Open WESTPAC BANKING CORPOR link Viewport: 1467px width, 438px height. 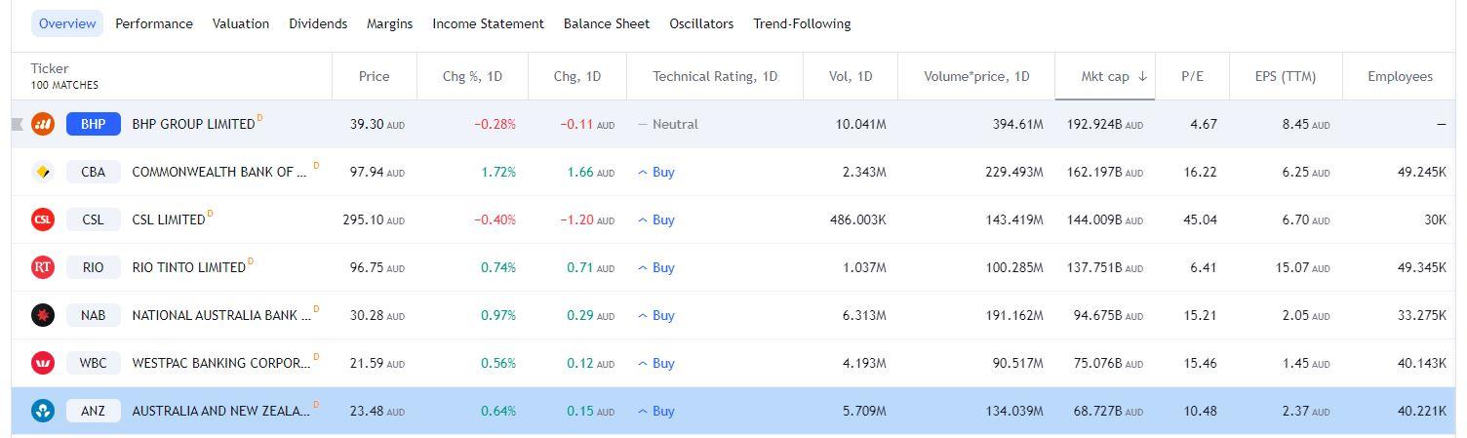point(220,363)
